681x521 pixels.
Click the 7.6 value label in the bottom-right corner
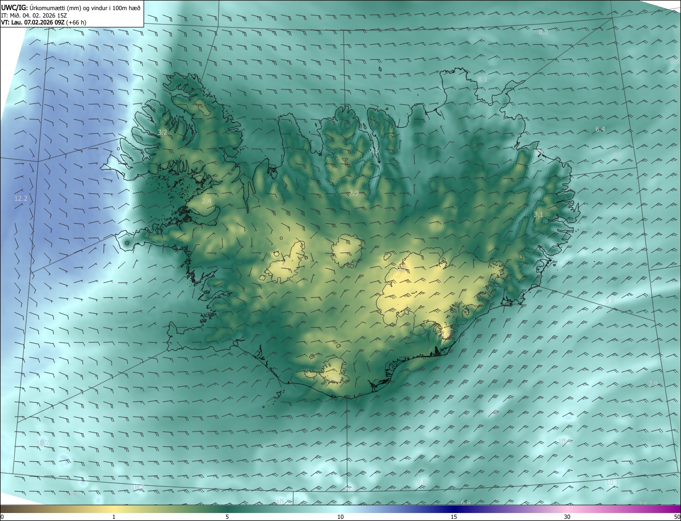click(643, 504)
